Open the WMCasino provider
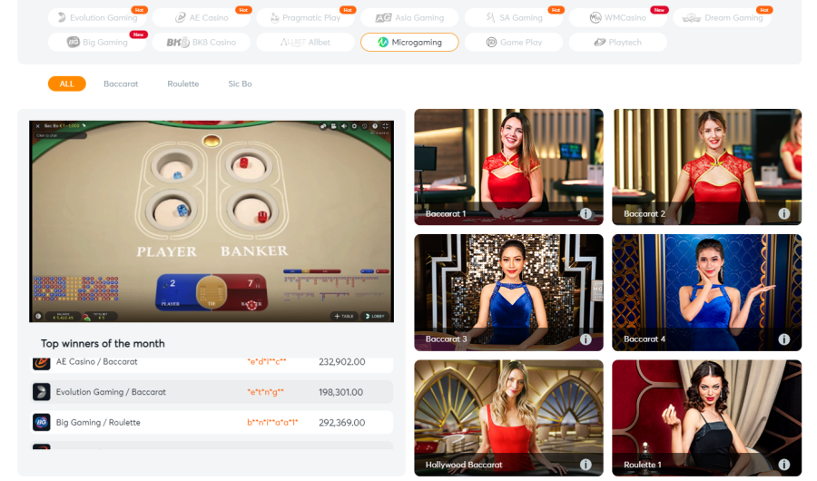Screen dimensions: 817x481 [x=618, y=18]
